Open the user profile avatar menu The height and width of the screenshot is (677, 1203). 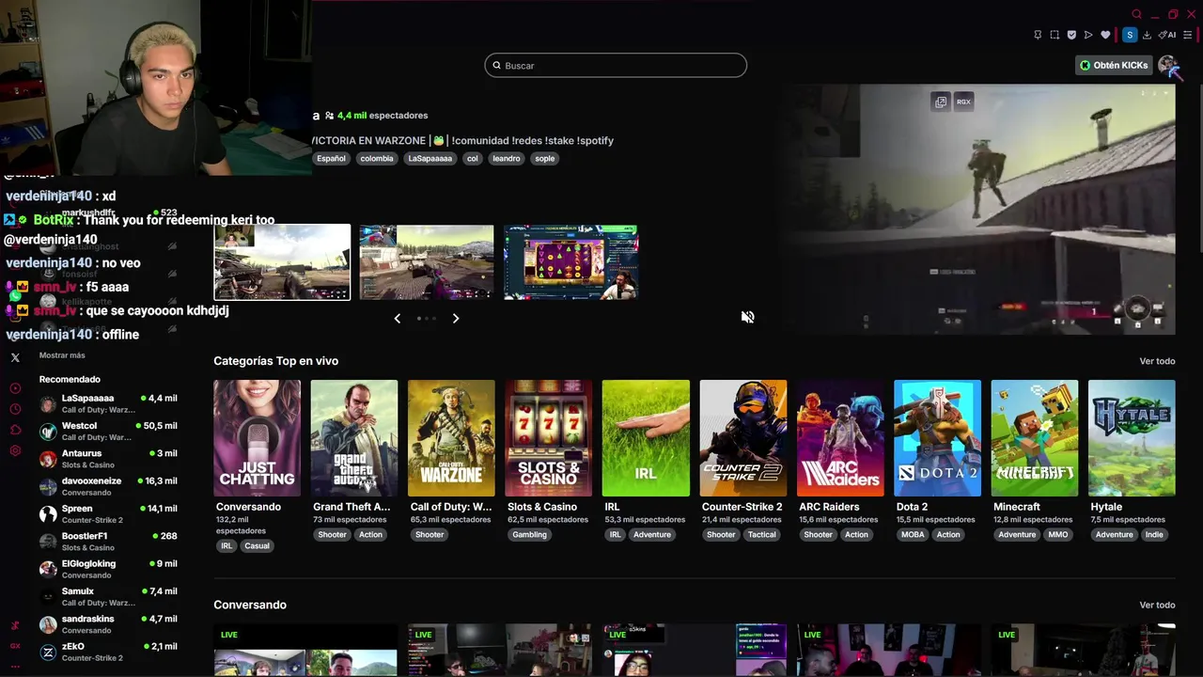click(x=1167, y=65)
